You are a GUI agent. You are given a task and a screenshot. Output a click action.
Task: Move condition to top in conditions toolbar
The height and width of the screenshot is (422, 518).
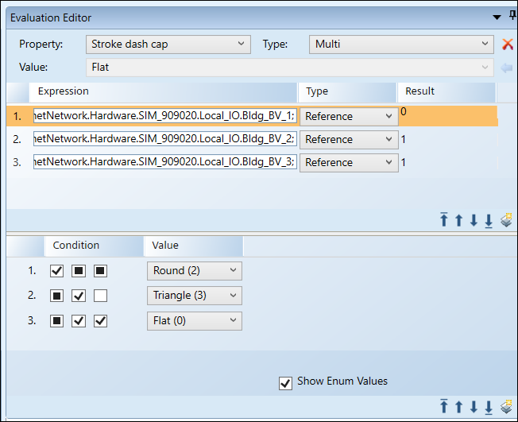tap(444, 407)
